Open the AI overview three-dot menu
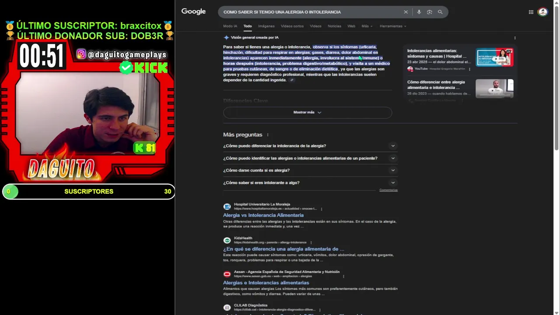The image size is (560, 315). pyautogui.click(x=514, y=38)
